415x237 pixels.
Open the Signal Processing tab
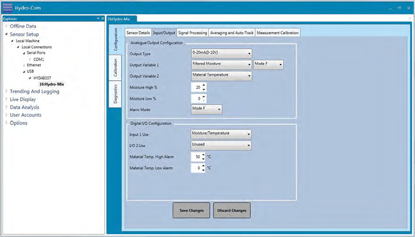192,33
